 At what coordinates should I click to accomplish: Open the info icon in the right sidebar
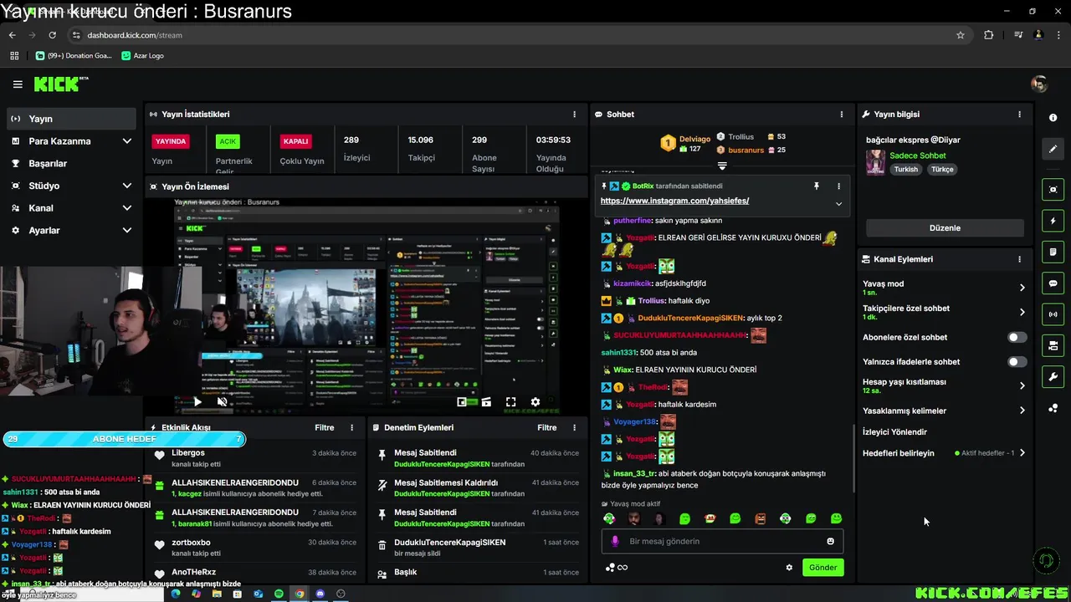[1053, 118]
